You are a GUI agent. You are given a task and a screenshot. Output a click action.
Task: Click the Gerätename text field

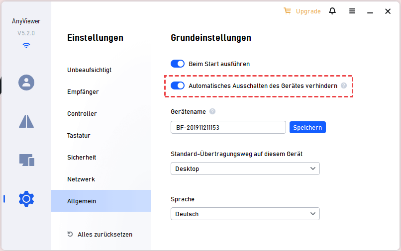[x=228, y=127]
